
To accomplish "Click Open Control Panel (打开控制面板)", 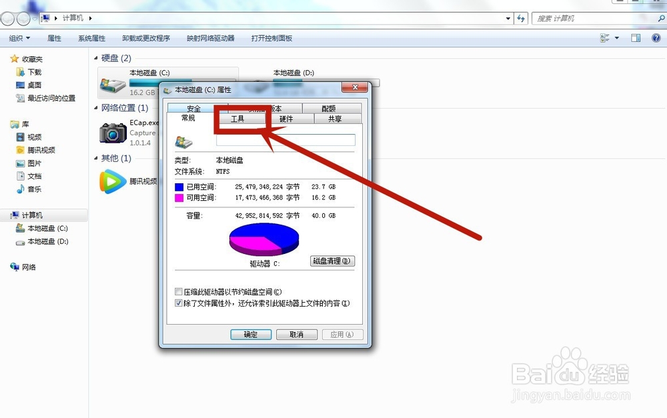I will (271, 38).
